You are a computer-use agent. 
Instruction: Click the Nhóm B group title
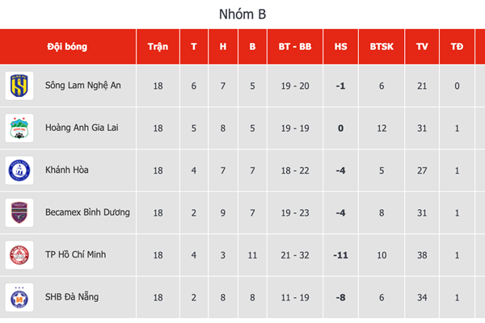tap(242, 15)
